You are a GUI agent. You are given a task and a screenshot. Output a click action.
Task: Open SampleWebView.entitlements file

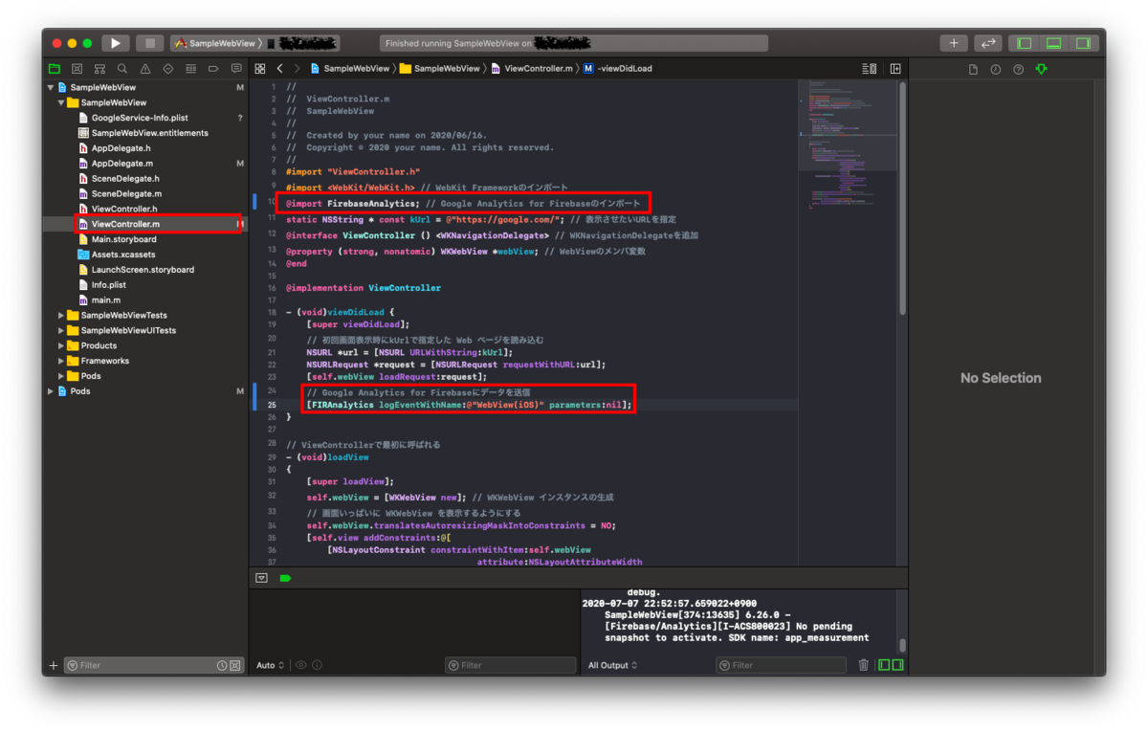(x=149, y=133)
